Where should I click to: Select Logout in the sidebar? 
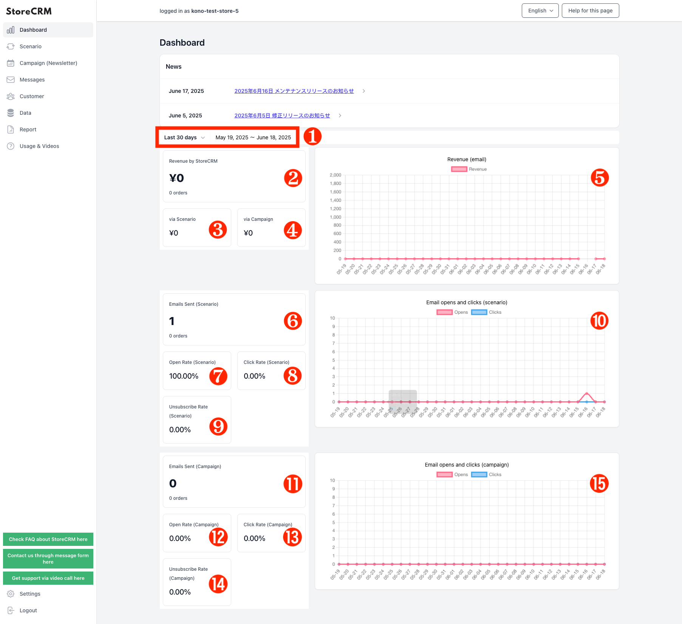(x=48, y=610)
